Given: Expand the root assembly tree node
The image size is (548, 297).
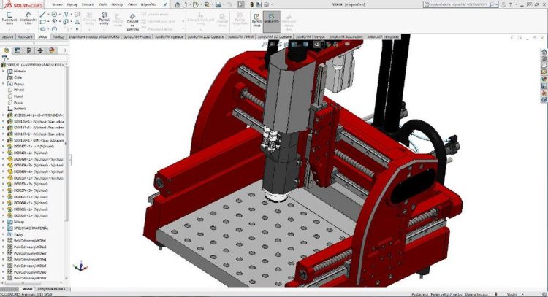Looking at the screenshot, I should click(x=4, y=64).
